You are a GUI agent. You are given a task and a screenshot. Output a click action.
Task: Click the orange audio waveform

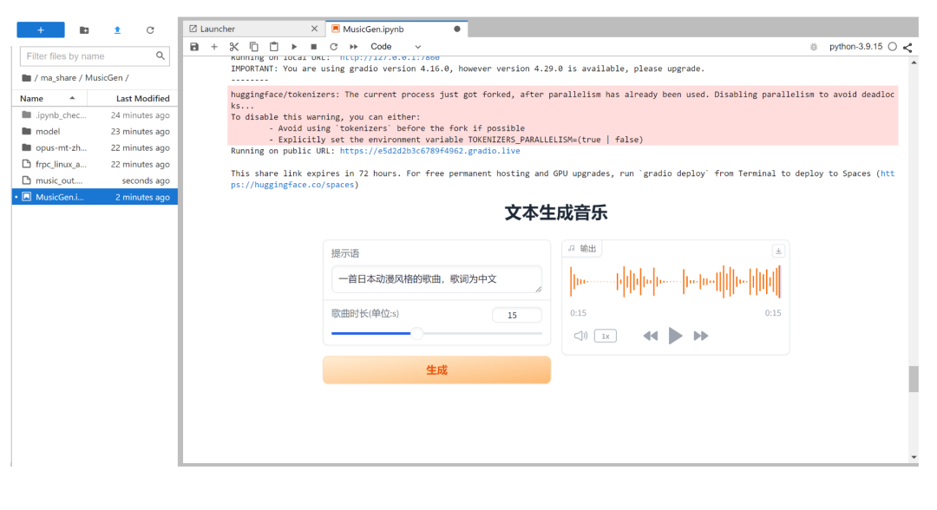675,281
